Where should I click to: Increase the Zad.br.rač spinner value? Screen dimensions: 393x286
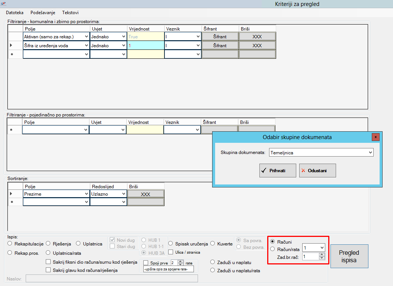pyautogui.click(x=322, y=255)
